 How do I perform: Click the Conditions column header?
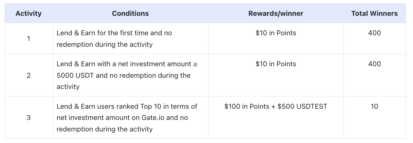point(130,14)
